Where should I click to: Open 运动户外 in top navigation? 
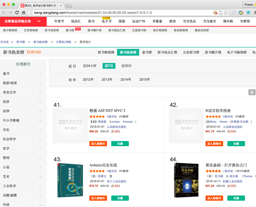139,22
